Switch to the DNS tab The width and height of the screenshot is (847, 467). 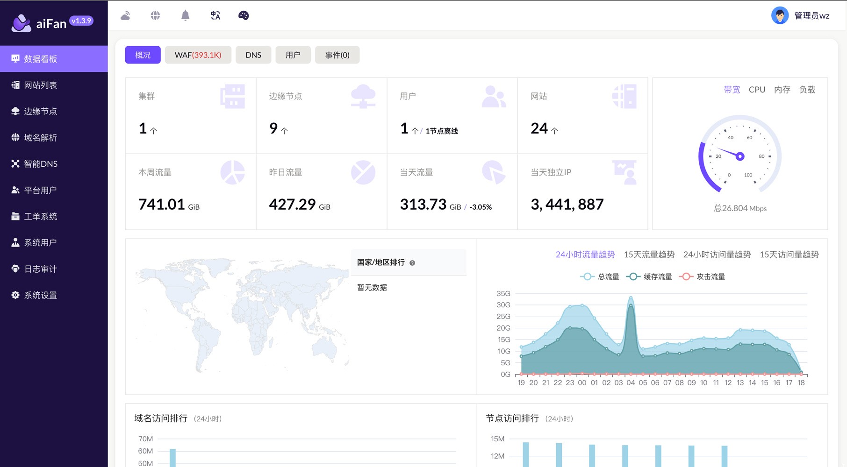253,55
